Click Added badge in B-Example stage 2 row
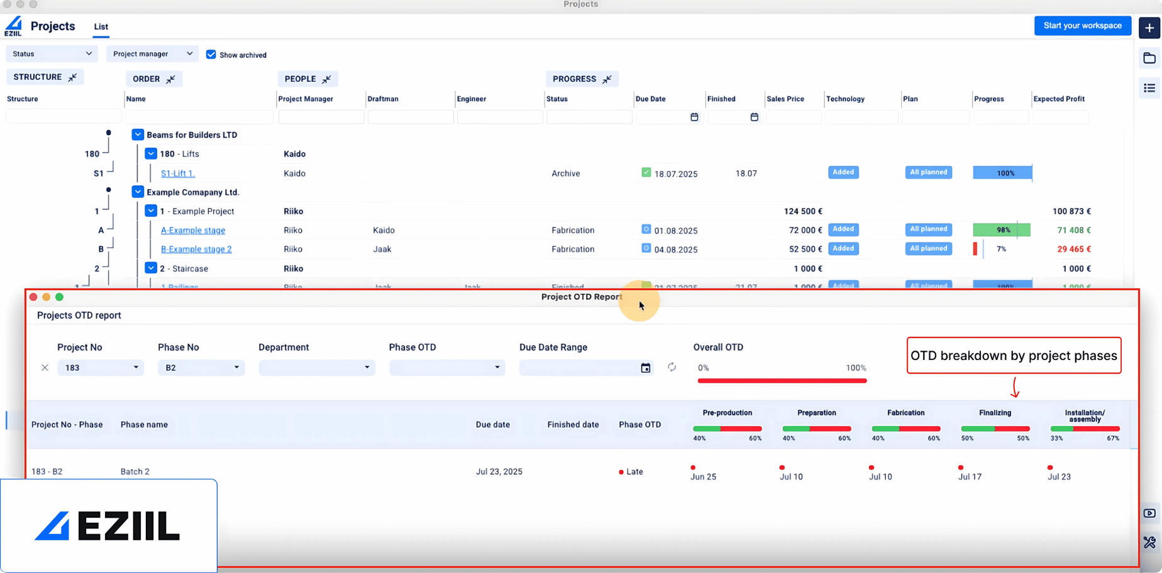The height and width of the screenshot is (573, 1162). [843, 249]
